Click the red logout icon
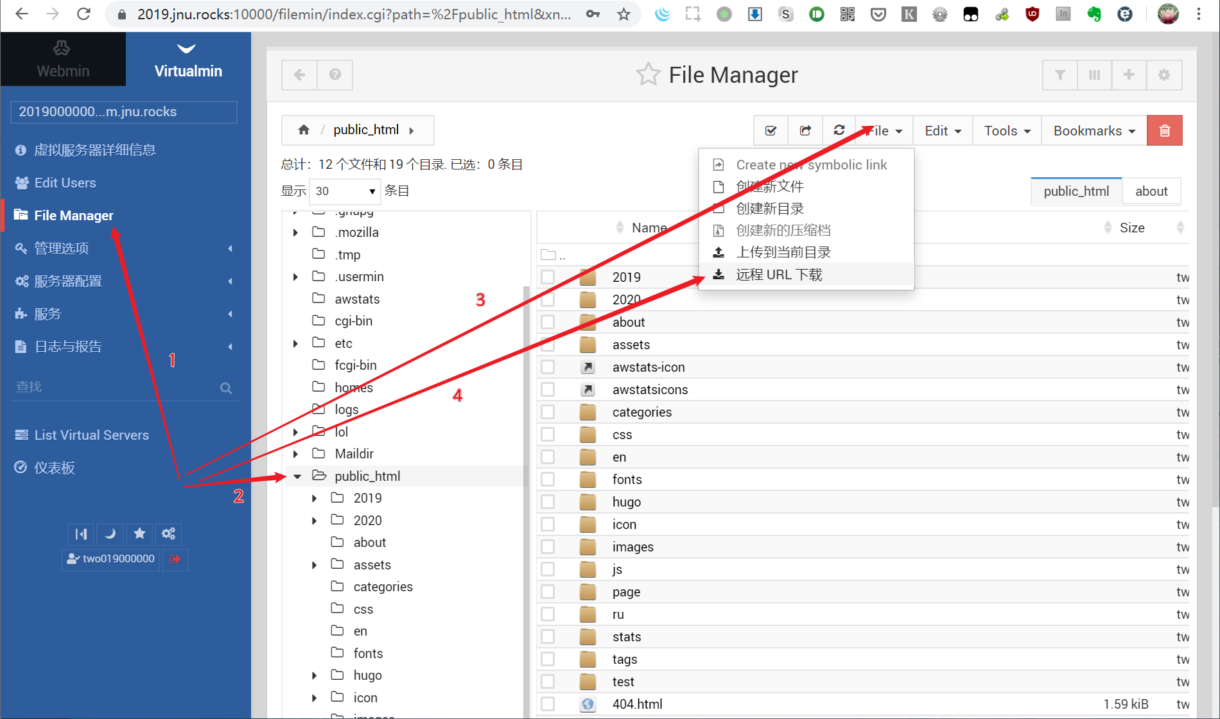Image resolution: width=1220 pixels, height=719 pixels. pyautogui.click(x=175, y=559)
